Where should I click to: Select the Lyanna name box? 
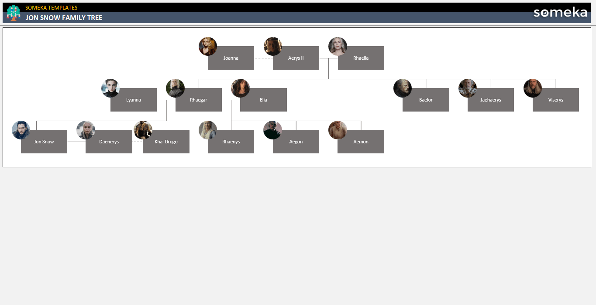pos(134,100)
